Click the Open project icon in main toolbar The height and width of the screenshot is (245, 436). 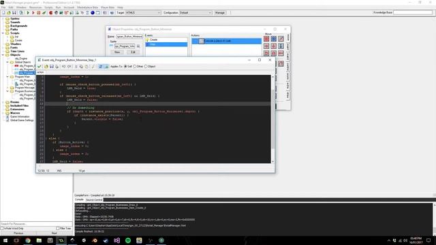[9, 13]
